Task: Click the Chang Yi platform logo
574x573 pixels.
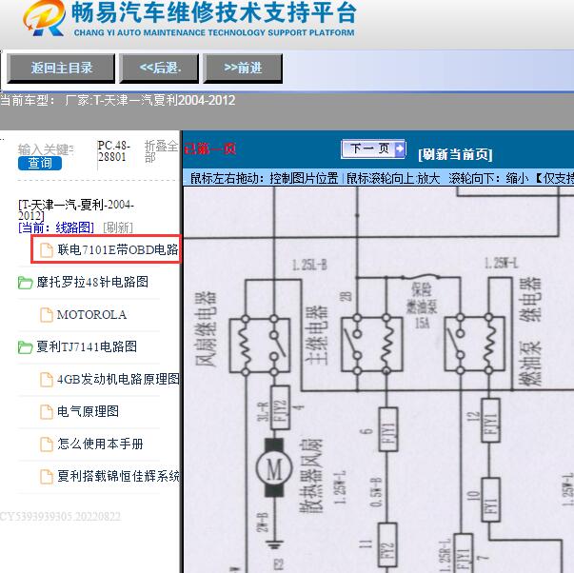Action: 45,18
